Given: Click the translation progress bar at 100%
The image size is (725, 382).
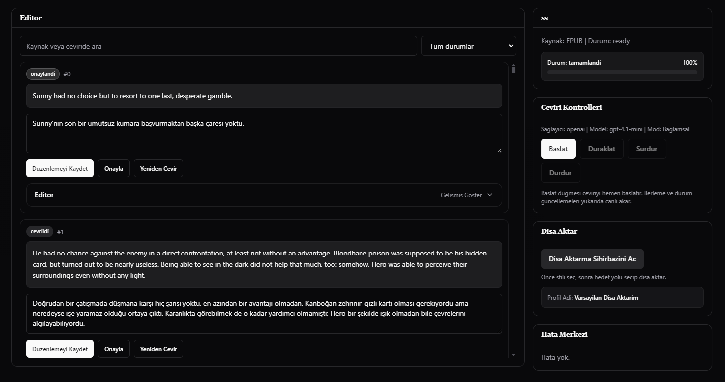Looking at the screenshot, I should [x=622, y=72].
